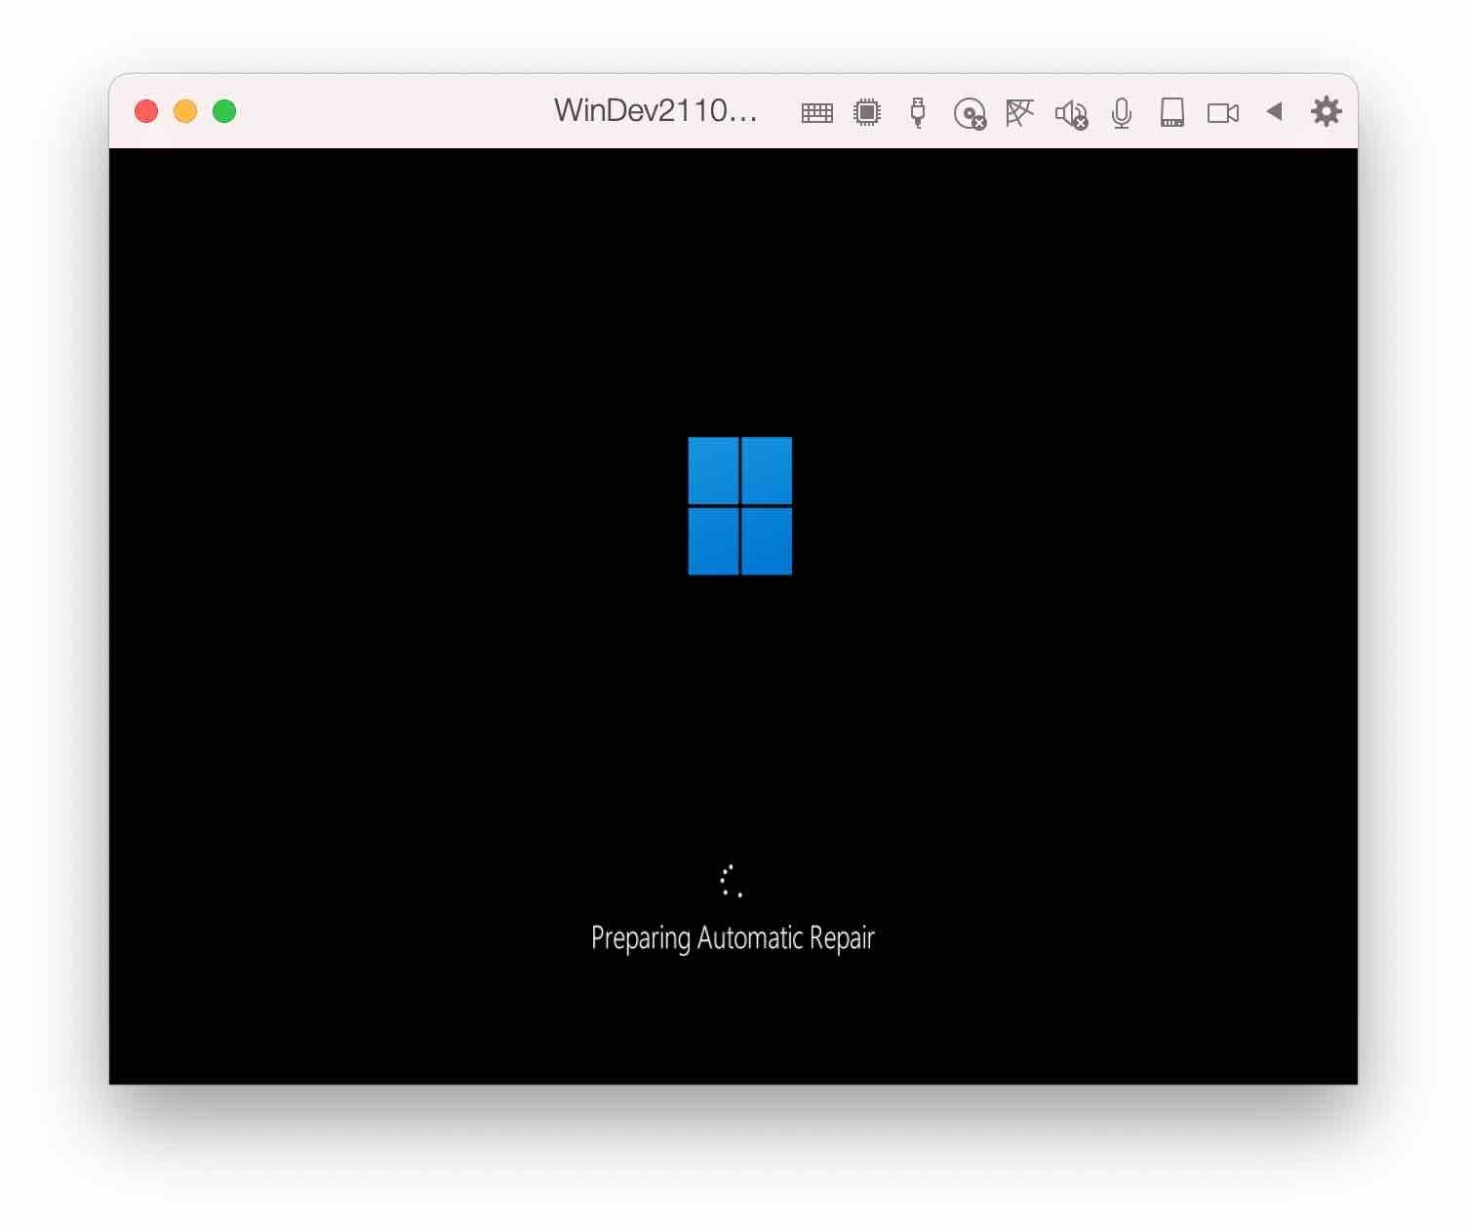Collapse toolbar icons with the left arrow
Image resolution: width=1467 pixels, height=1229 pixels.
[1274, 111]
